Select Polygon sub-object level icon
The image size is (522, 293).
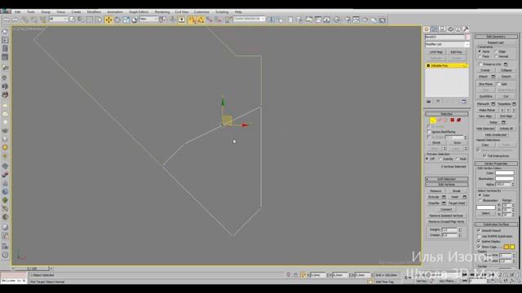452,120
